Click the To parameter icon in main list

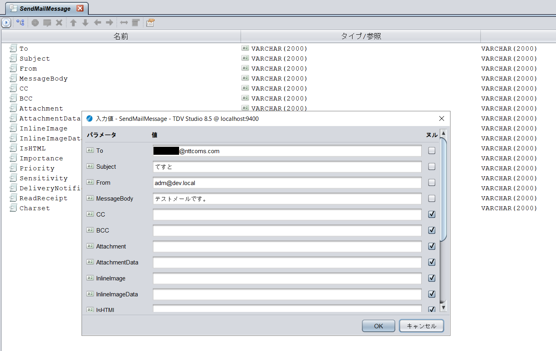(13, 48)
